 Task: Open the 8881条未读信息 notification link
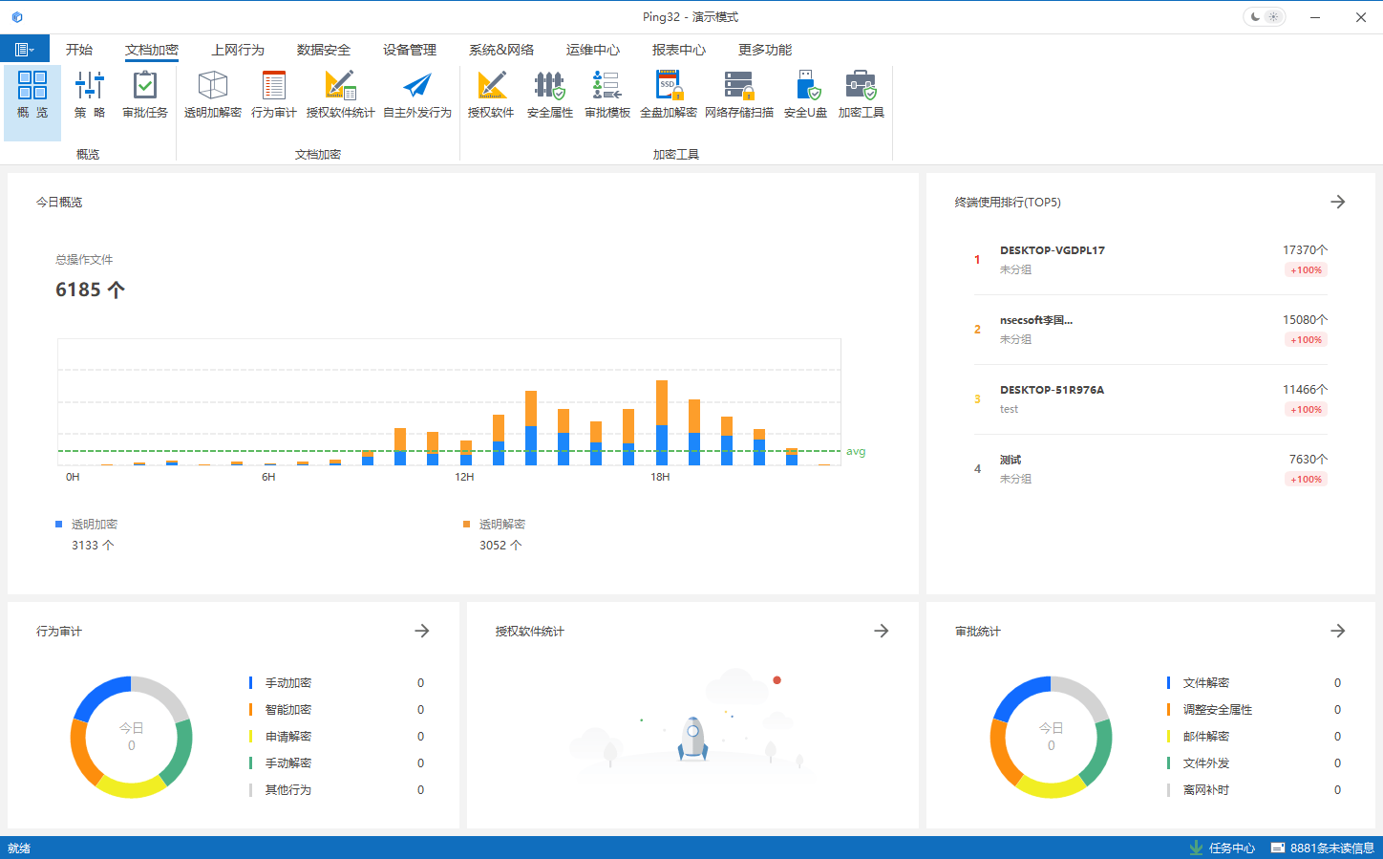[x=1323, y=848]
